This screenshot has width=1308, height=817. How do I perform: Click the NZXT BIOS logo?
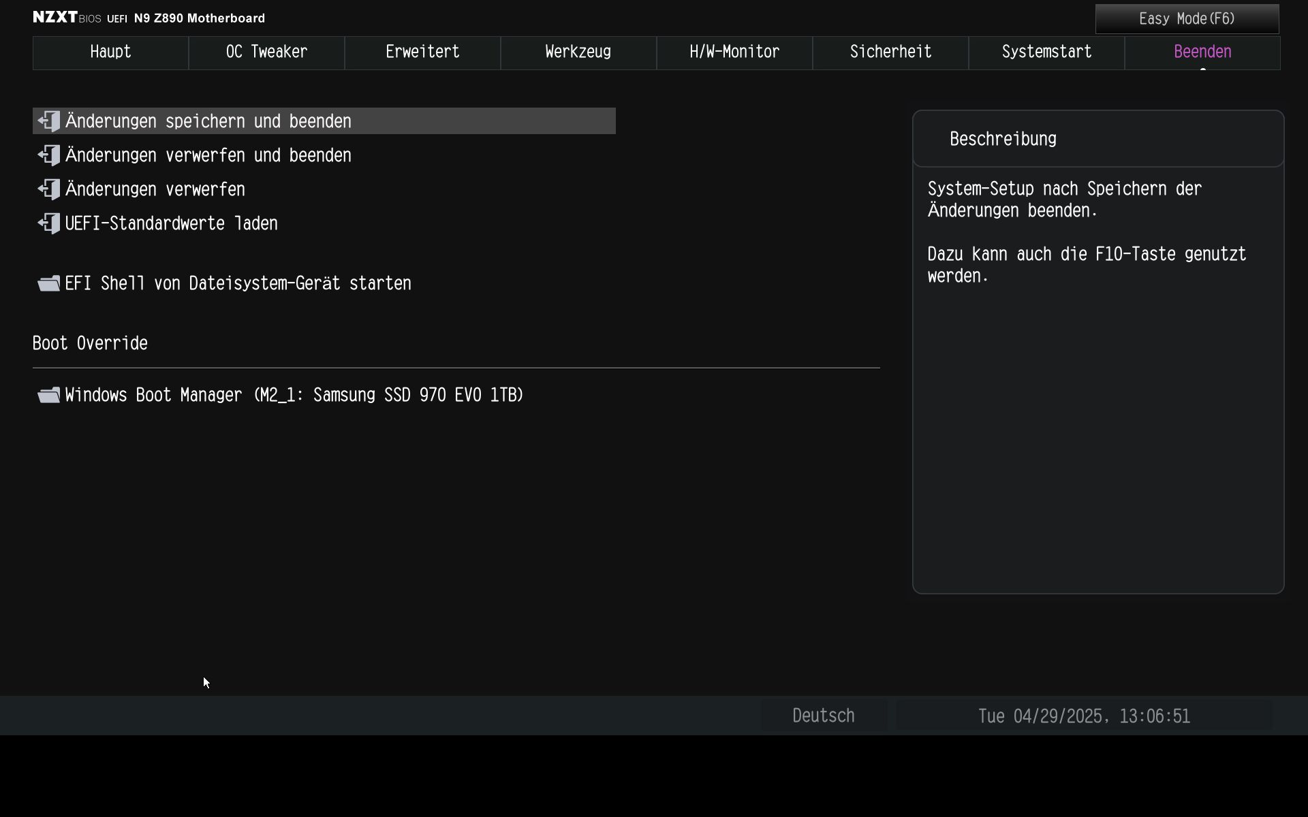click(x=67, y=18)
